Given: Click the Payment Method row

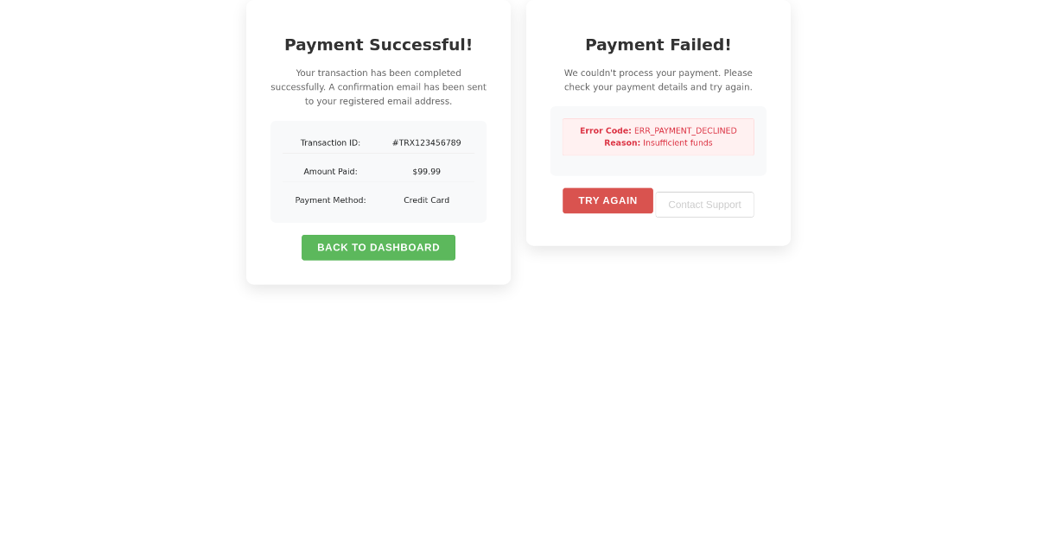Looking at the screenshot, I should (x=378, y=199).
